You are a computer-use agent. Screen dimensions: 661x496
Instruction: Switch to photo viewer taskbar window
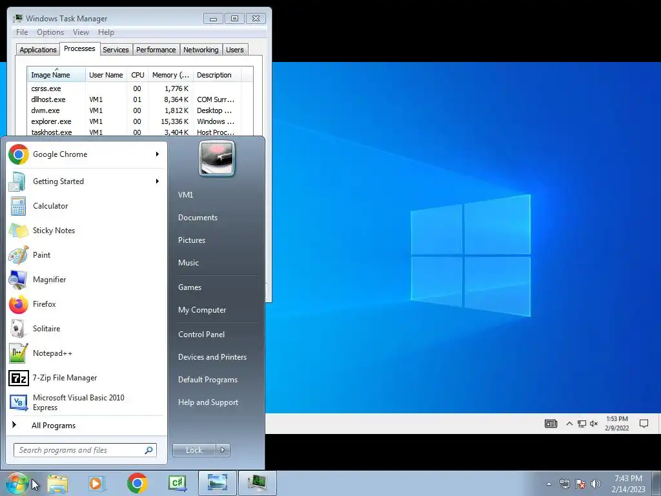pos(217,483)
